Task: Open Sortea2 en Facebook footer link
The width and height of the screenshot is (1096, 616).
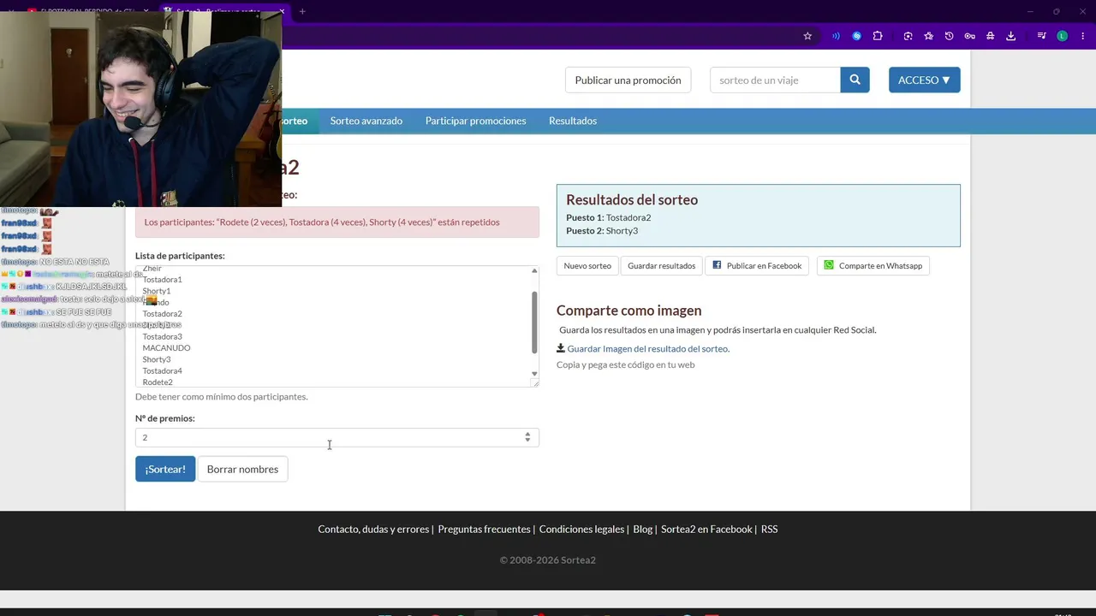Action: click(706, 529)
